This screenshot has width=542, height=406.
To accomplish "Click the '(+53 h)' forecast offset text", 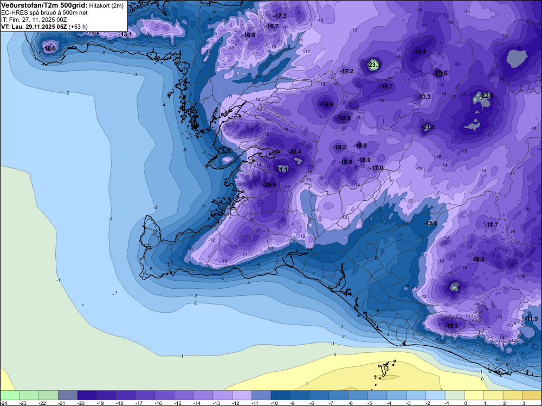I will (78, 27).
